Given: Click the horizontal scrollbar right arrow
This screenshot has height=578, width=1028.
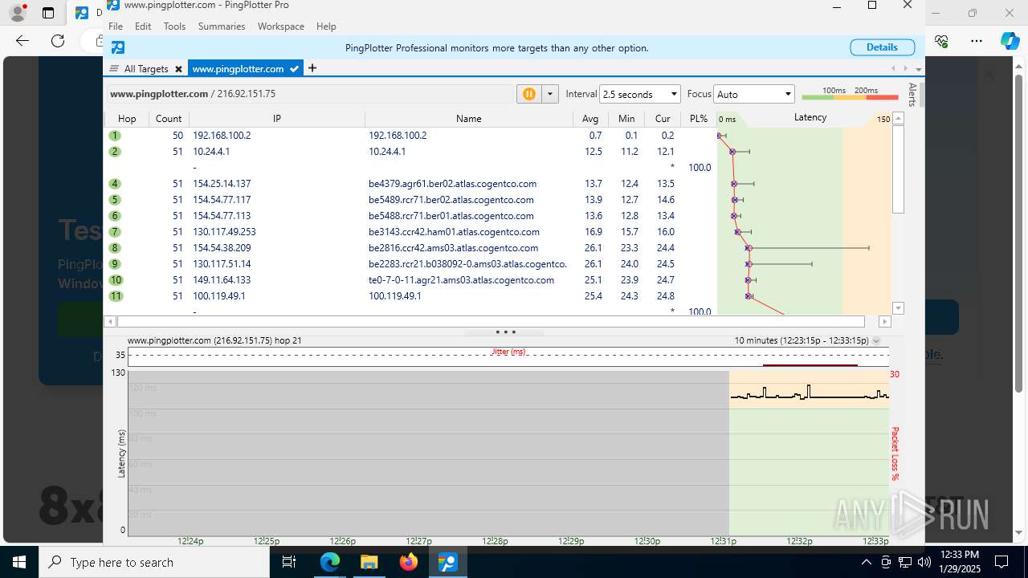Looking at the screenshot, I should click(885, 321).
